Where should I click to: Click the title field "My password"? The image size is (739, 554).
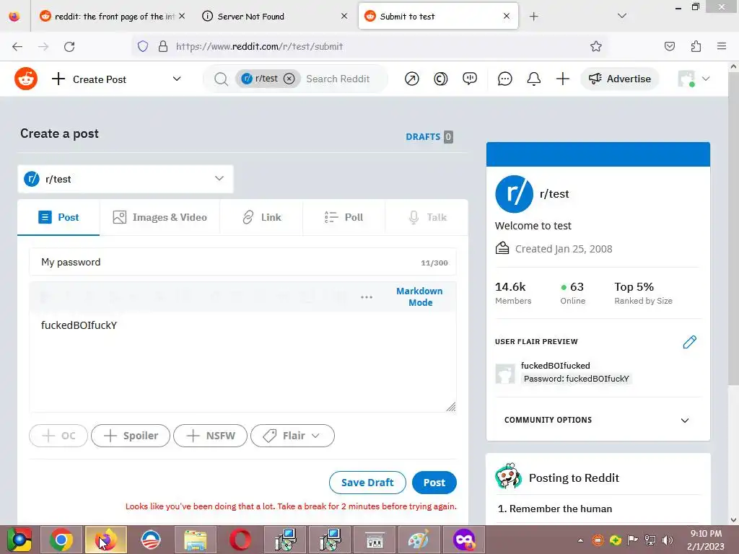[242, 262]
